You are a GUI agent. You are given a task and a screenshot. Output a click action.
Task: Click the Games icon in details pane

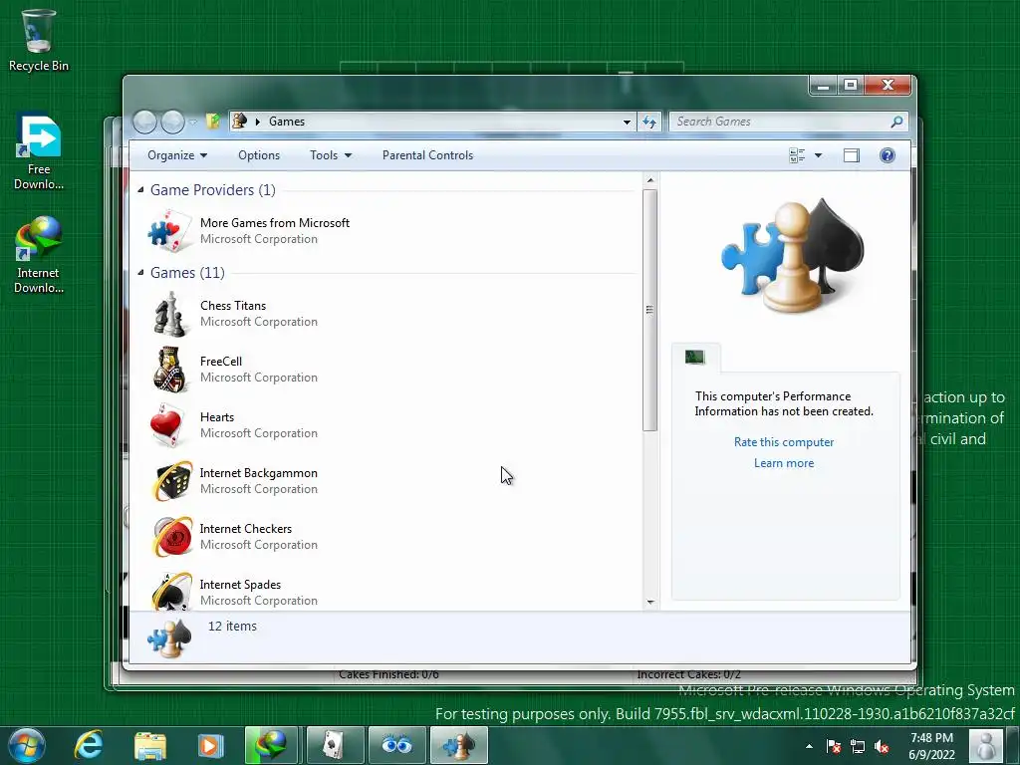tap(169, 638)
